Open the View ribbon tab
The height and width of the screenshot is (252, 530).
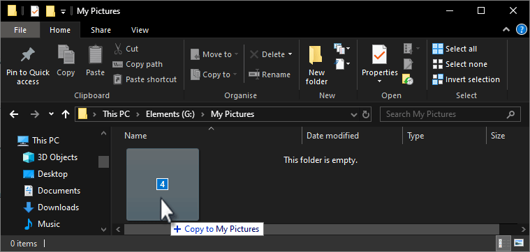click(140, 30)
